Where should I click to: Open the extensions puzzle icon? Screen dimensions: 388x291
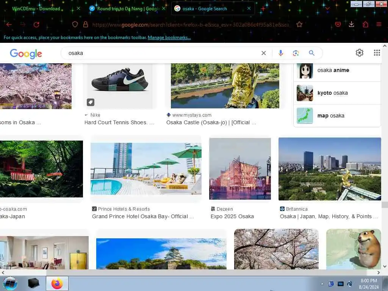click(366, 24)
